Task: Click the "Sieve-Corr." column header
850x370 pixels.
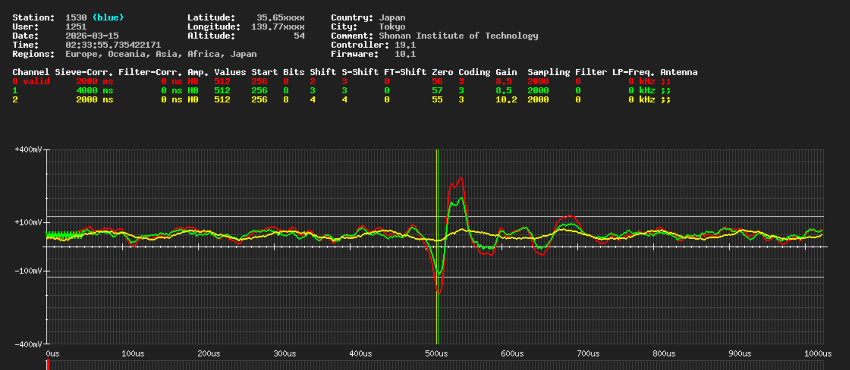Action: 83,72
